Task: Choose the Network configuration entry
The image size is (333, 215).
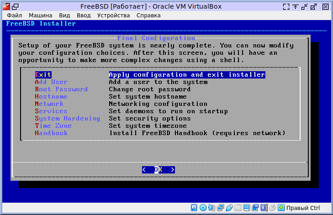Action: (49, 104)
